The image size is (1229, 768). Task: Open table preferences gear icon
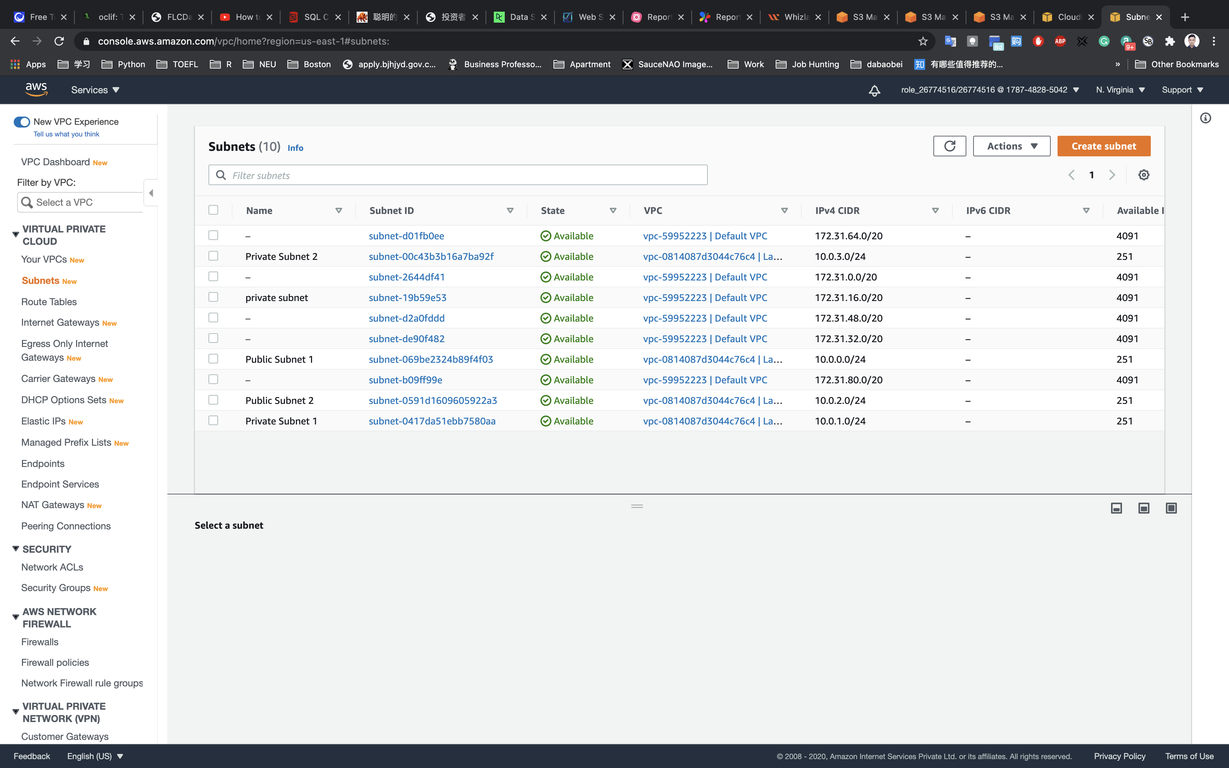click(1144, 175)
